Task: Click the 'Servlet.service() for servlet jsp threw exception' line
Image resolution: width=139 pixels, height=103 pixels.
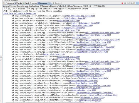Action: pyautogui.click(x=33, y=11)
